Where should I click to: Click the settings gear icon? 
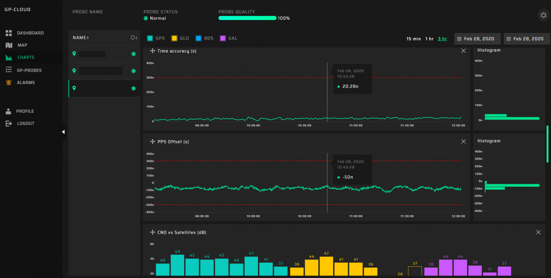(x=543, y=15)
